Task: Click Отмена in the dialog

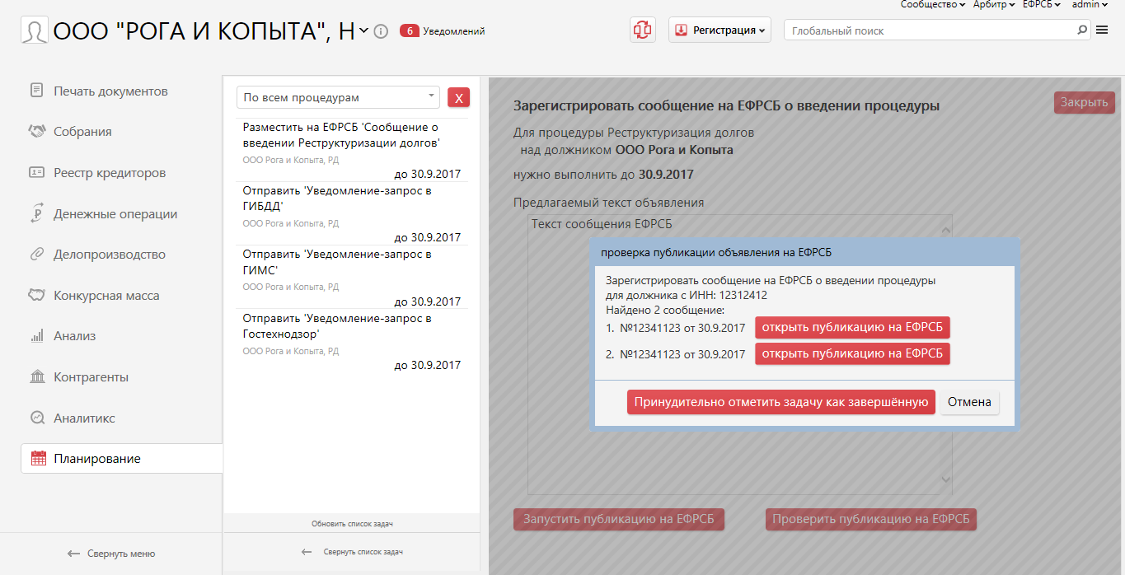Action: click(x=969, y=402)
